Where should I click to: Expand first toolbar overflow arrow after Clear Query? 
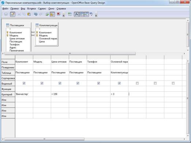(x=64, y=14)
